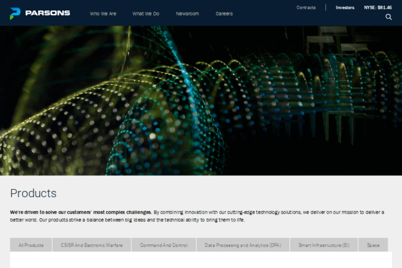The height and width of the screenshot is (268, 402).
Task: Click the Products page heading
Action: coord(33,193)
